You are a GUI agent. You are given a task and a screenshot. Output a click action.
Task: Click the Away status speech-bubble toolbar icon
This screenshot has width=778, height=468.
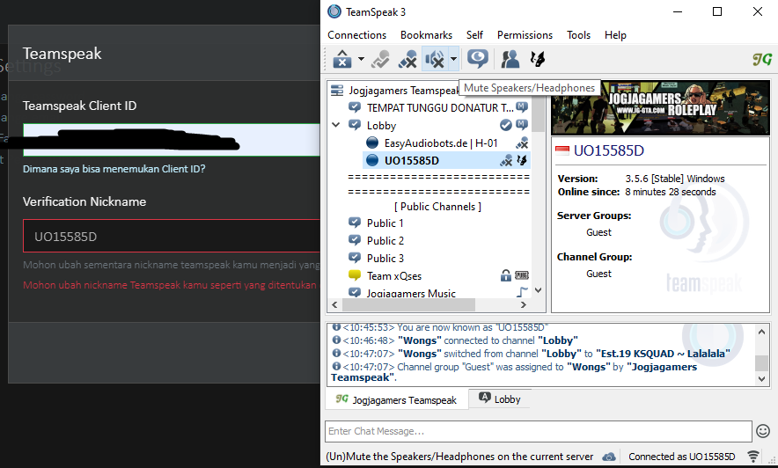pos(477,59)
